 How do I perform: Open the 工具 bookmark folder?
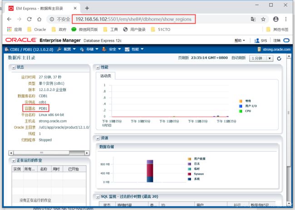(x=110, y=29)
